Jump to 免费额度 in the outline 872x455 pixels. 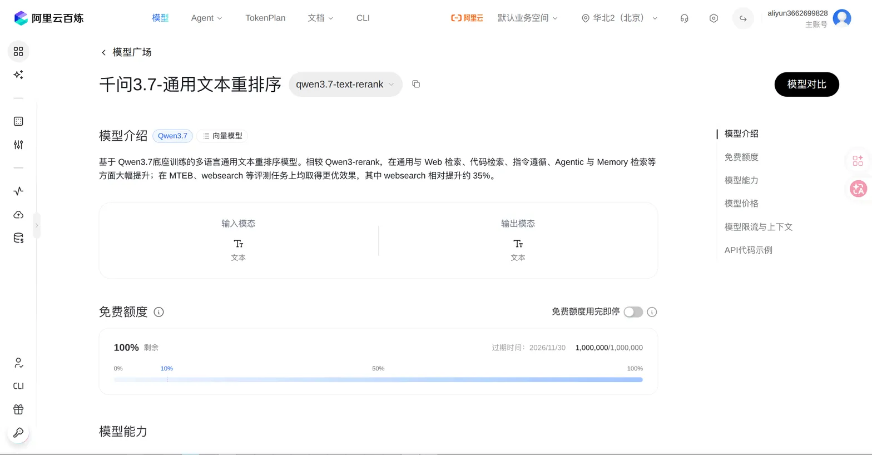[x=741, y=157]
